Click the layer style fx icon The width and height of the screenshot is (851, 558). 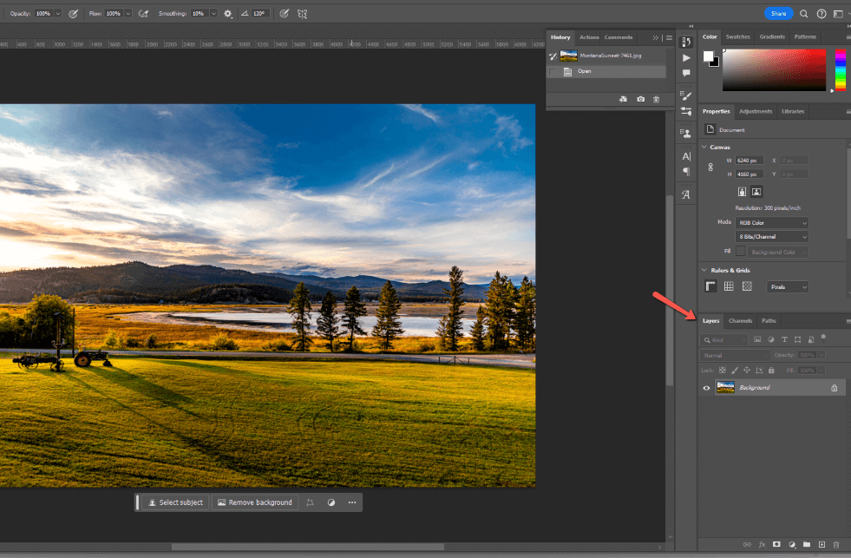(763, 544)
